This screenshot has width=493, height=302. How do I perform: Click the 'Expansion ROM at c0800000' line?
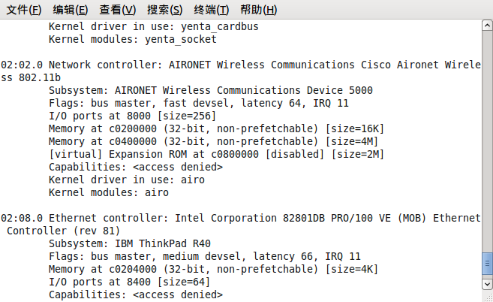pyautogui.click(x=216, y=154)
